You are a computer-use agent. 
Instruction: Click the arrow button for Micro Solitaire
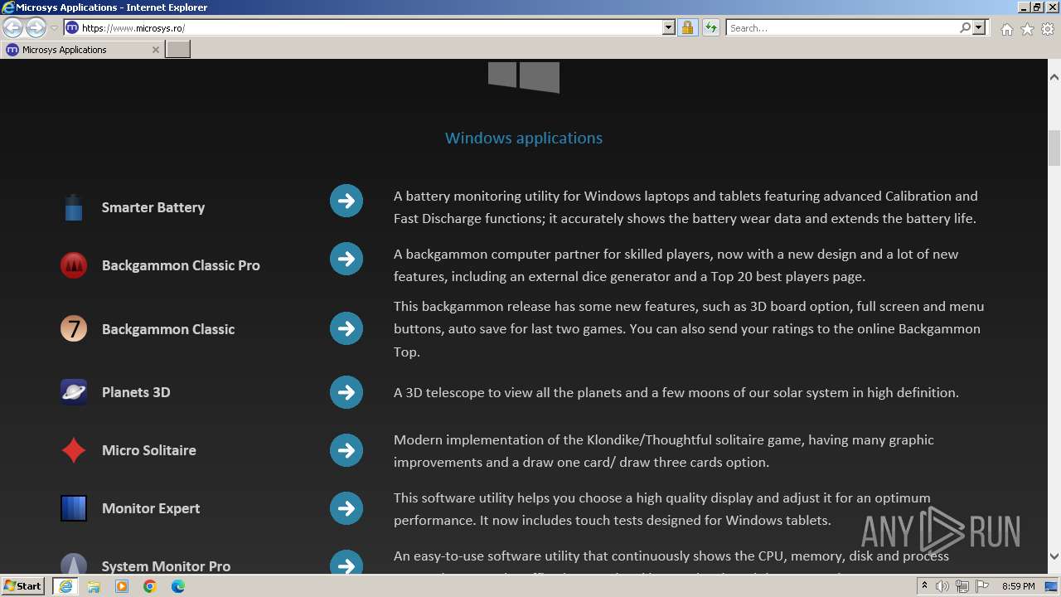(346, 450)
